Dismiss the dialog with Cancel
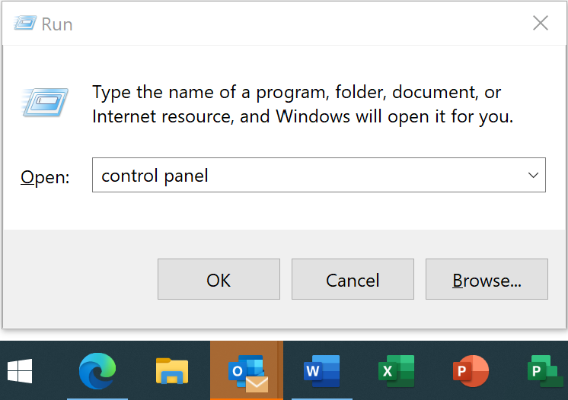This screenshot has height=400, width=568. pyautogui.click(x=353, y=279)
